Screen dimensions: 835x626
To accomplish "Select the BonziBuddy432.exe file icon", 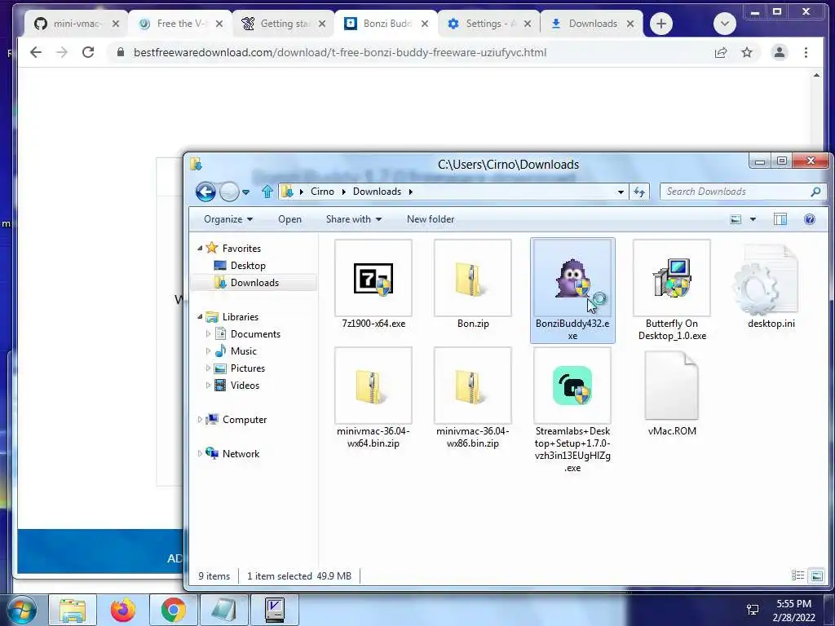I will click(572, 278).
